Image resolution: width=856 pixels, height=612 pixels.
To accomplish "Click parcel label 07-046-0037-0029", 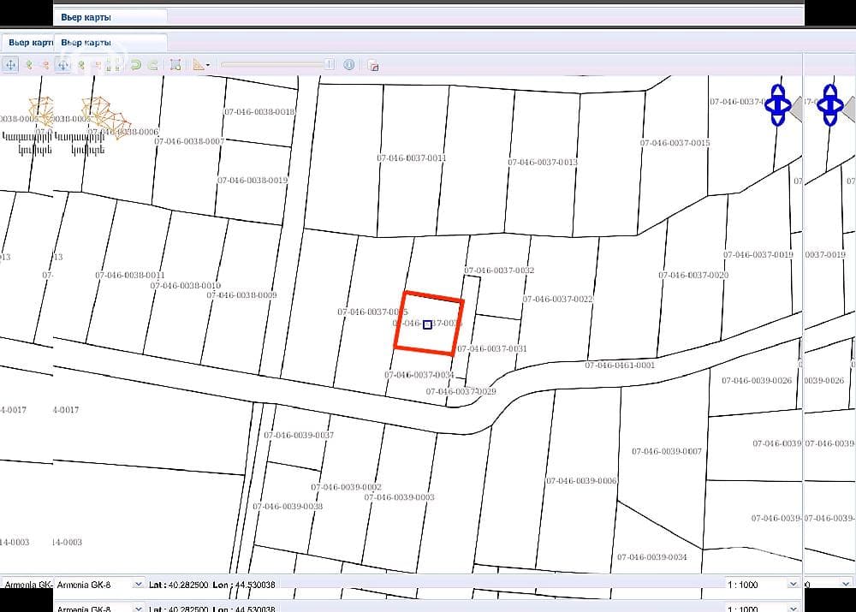I will [x=461, y=391].
